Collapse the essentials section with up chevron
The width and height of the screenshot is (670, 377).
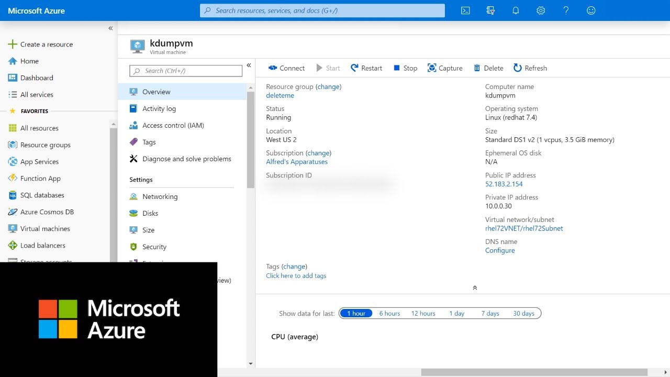(475, 288)
